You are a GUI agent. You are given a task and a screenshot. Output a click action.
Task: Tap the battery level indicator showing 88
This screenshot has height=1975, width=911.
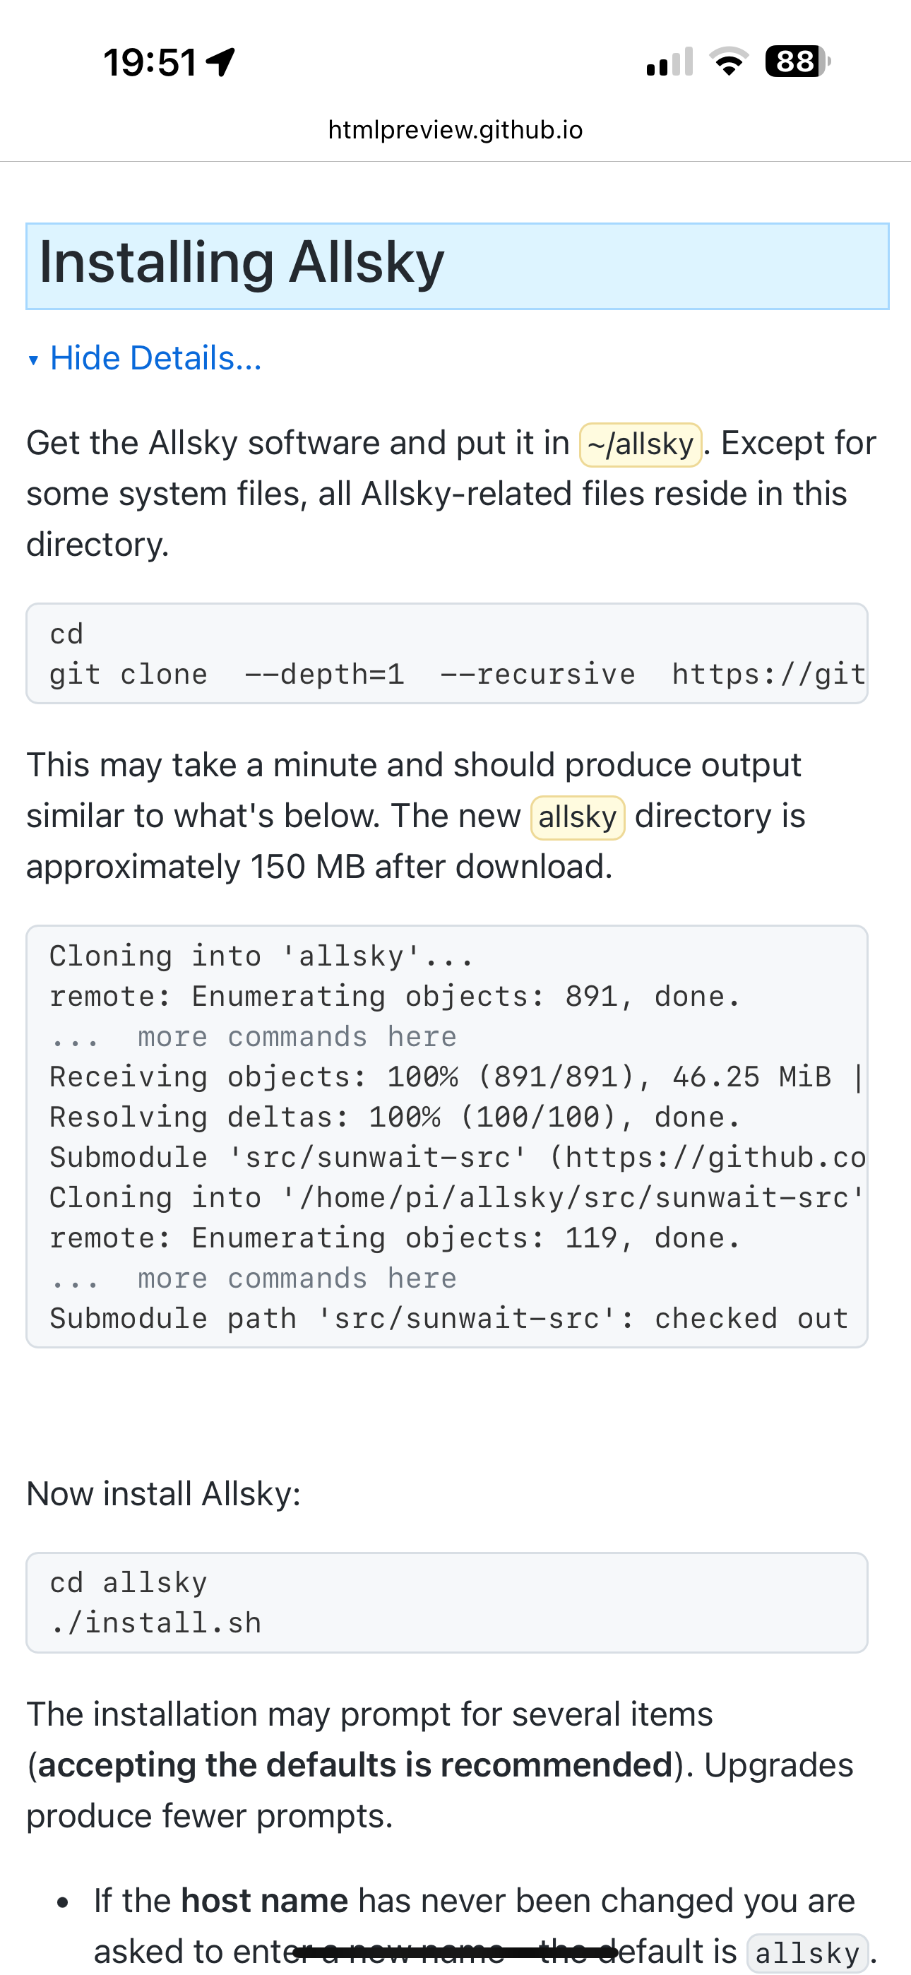(797, 61)
